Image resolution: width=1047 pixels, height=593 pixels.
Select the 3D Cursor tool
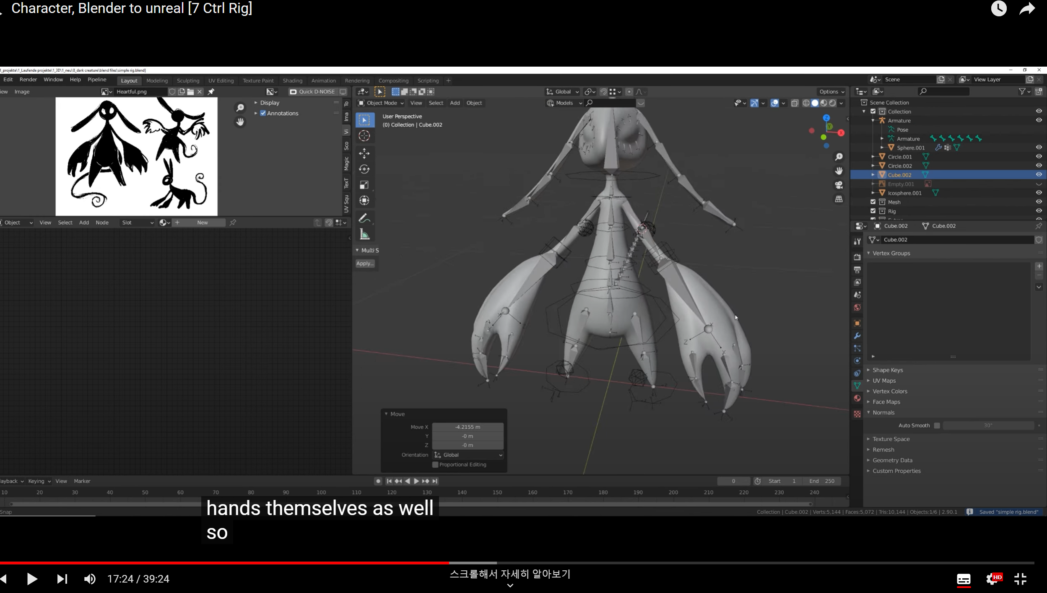[364, 136]
